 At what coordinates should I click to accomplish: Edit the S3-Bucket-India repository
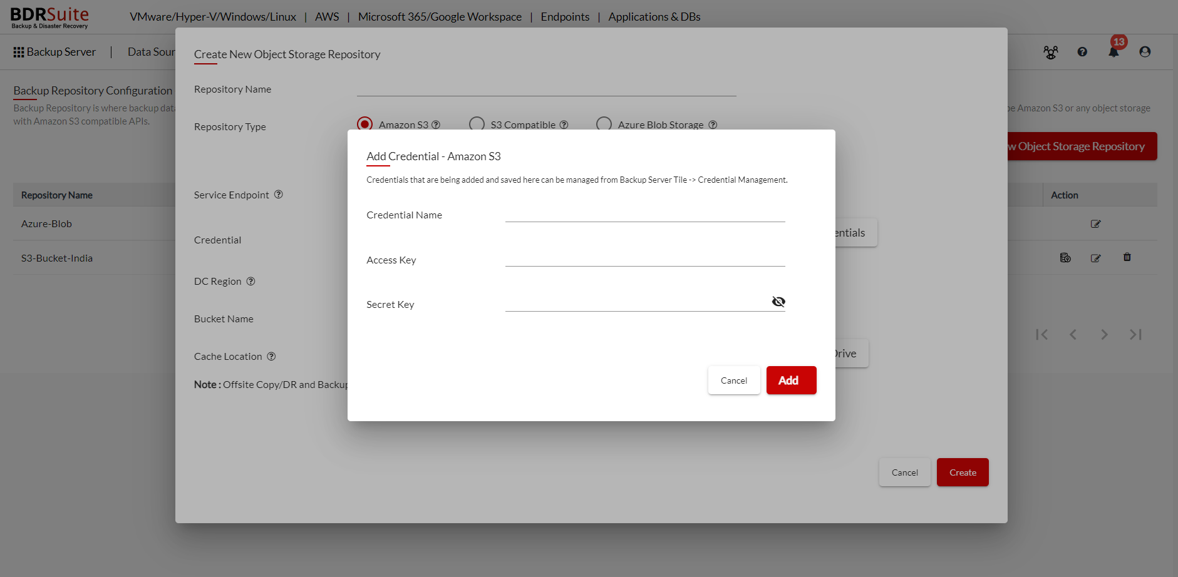point(1095,258)
